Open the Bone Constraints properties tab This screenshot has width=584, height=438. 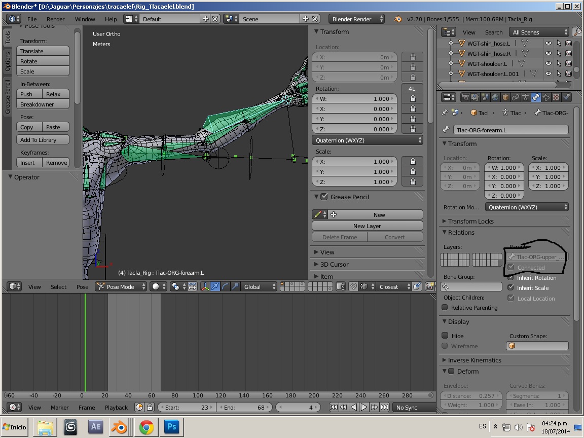[x=546, y=97]
